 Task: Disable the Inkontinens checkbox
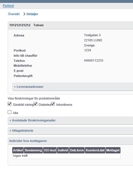[x=53, y=104]
